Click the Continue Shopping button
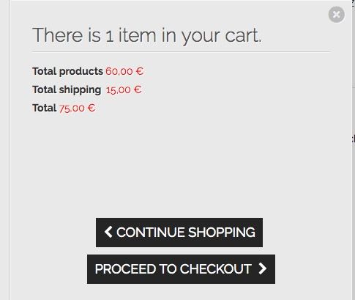The height and width of the screenshot is (300, 355). pyautogui.click(x=179, y=233)
